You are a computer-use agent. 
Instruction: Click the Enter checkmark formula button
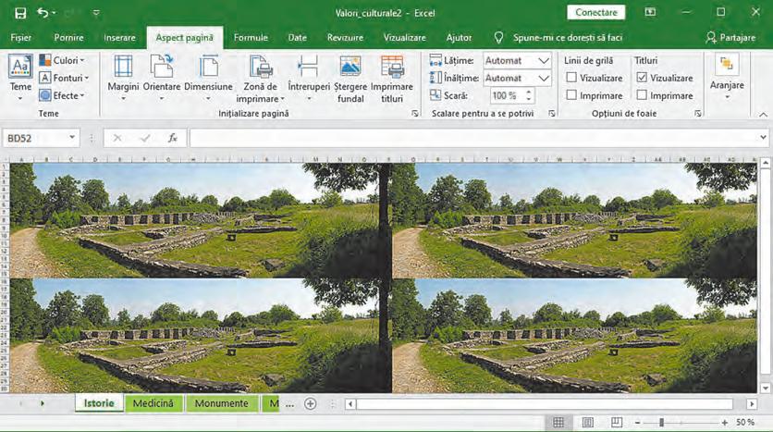pyautogui.click(x=145, y=138)
